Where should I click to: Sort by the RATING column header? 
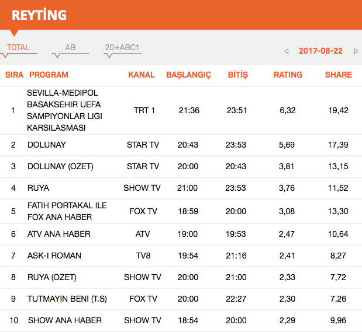click(x=288, y=75)
